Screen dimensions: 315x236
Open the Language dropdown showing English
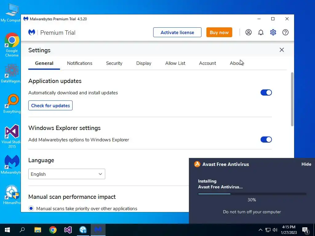(x=67, y=174)
